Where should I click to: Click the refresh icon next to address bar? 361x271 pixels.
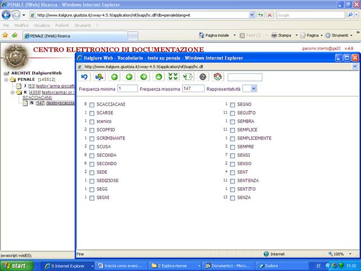pos(260,15)
